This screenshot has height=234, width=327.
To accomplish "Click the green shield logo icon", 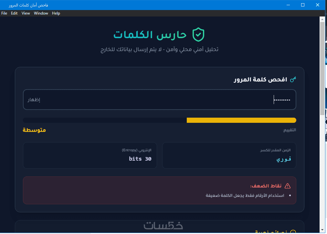I will [198, 34].
